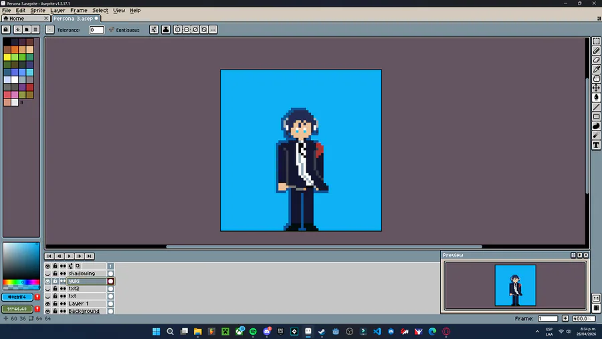Hide the Background layer

(x=47, y=312)
